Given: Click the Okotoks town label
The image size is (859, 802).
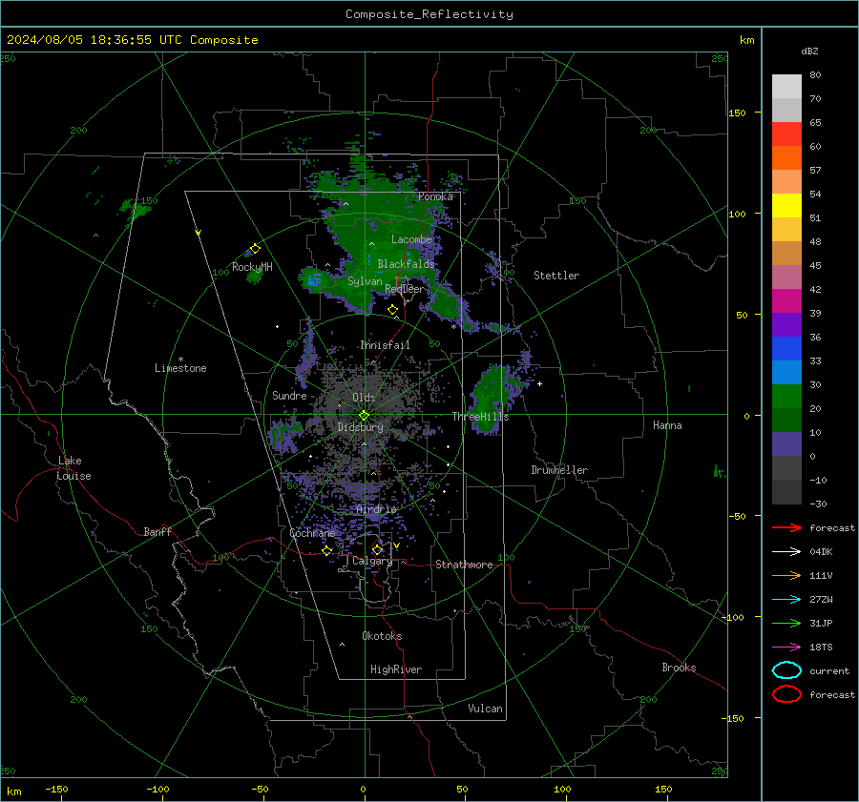Looking at the screenshot, I should coord(382,636).
